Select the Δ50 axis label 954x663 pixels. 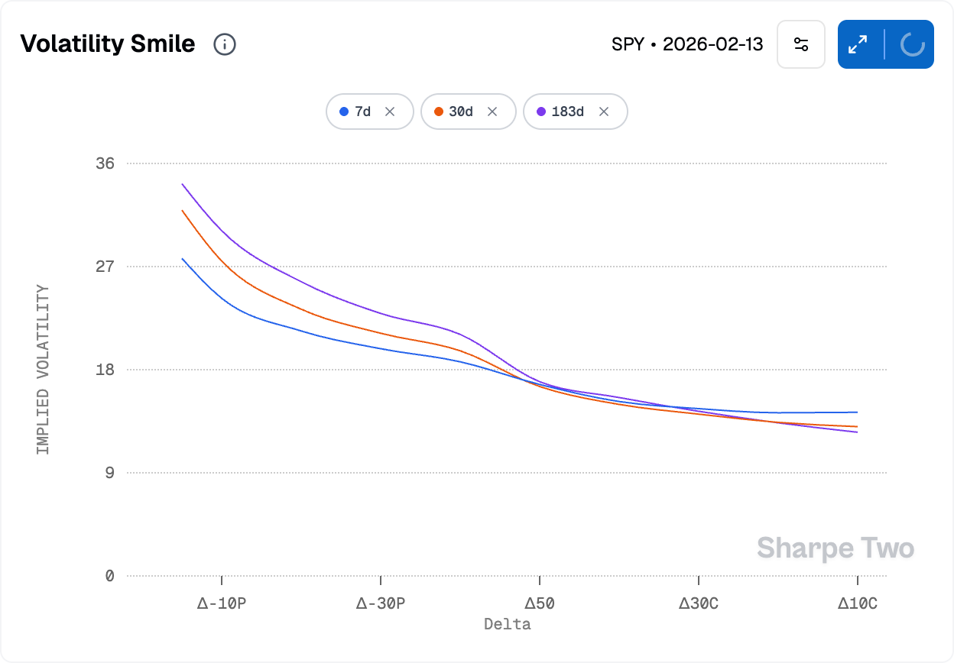click(x=539, y=603)
